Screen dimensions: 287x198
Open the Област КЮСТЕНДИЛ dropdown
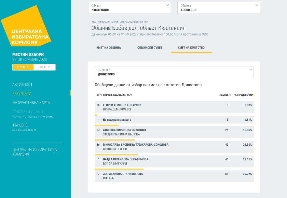(x=129, y=8)
